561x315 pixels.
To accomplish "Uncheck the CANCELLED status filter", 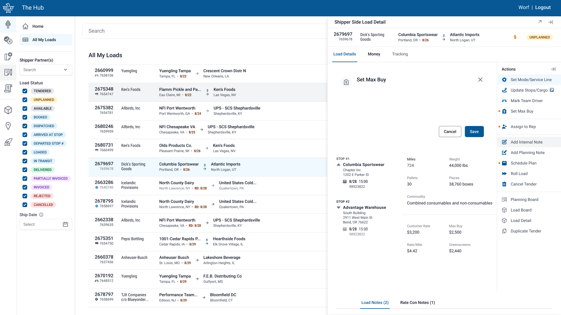I will (25, 205).
